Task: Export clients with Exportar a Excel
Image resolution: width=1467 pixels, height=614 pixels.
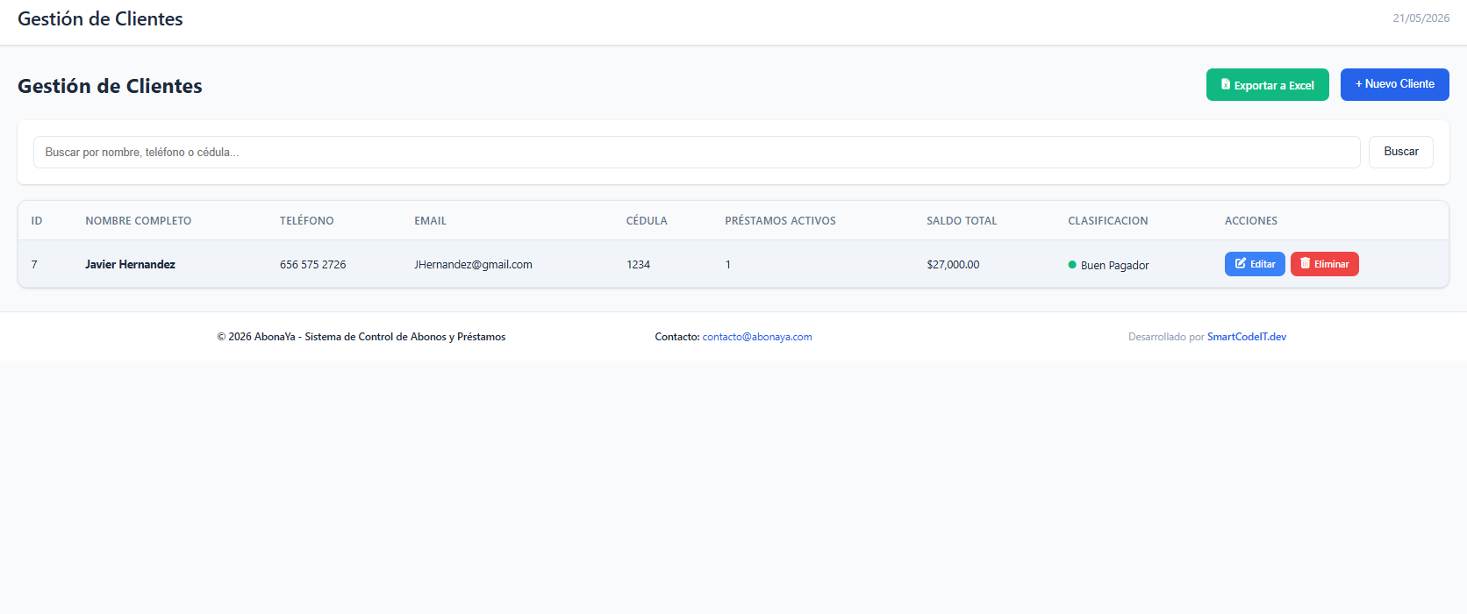Action: click(x=1268, y=85)
